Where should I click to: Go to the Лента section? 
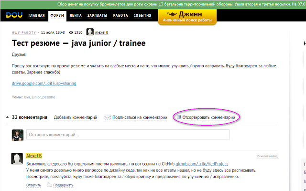click(x=76, y=15)
